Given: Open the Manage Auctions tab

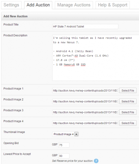Looking at the screenshot, I should coord(74,5).
